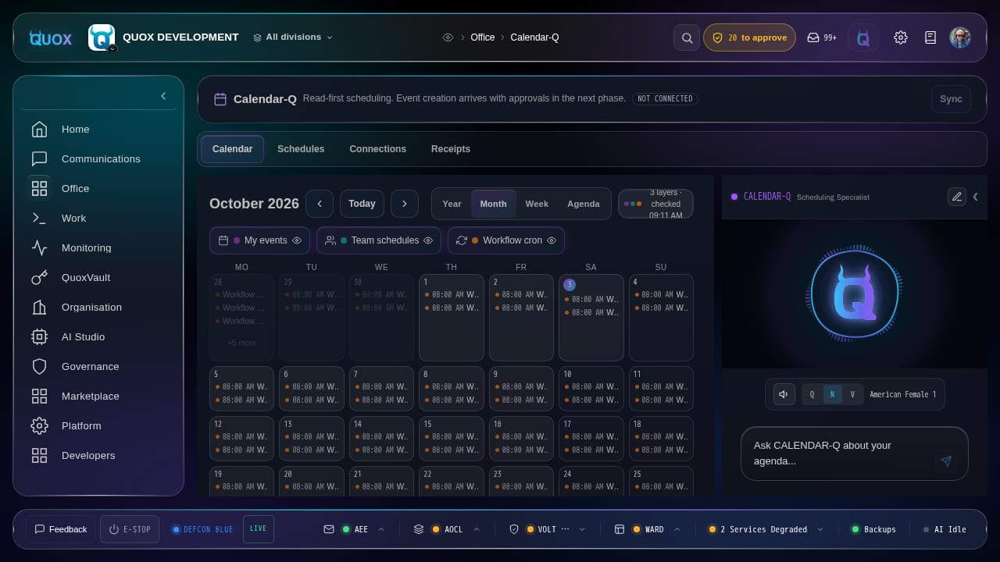The height and width of the screenshot is (562, 1000).
Task: Switch to the Schedules tab
Action: 301,149
